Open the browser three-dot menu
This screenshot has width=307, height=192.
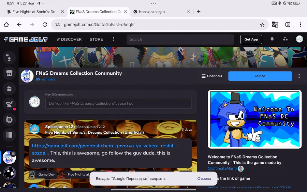[300, 25]
